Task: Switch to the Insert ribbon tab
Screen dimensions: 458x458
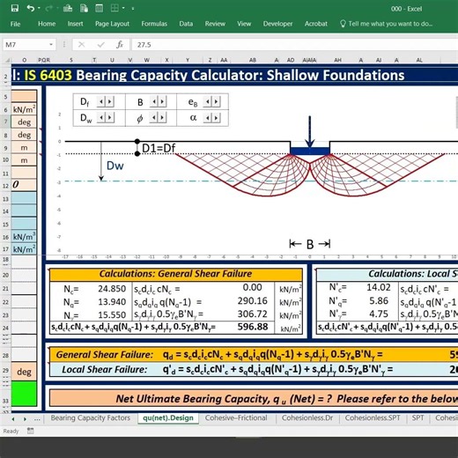Action: click(x=75, y=24)
